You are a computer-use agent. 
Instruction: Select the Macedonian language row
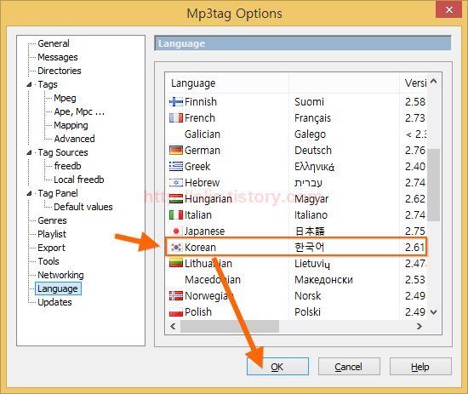click(x=296, y=280)
